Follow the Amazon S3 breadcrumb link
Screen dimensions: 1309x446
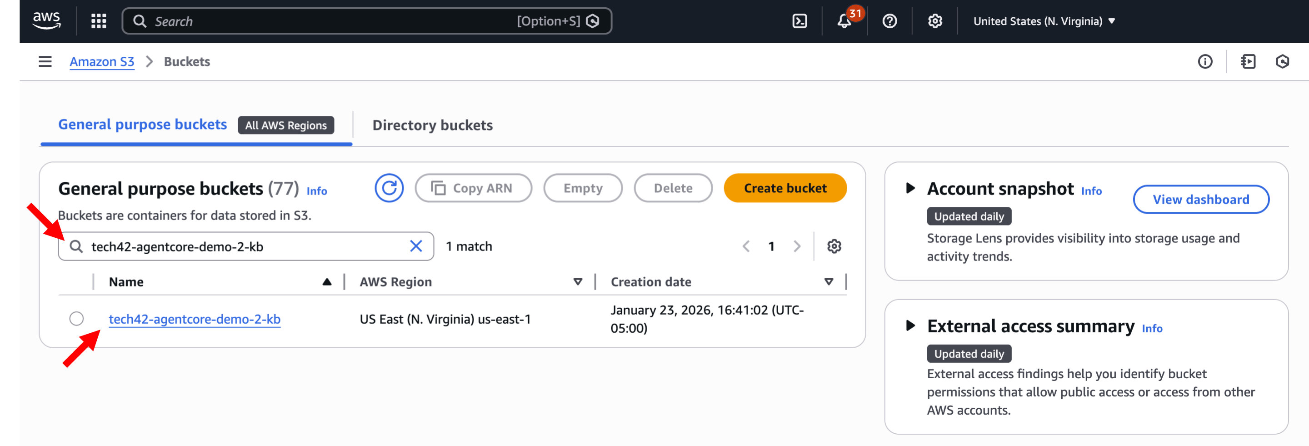click(102, 61)
